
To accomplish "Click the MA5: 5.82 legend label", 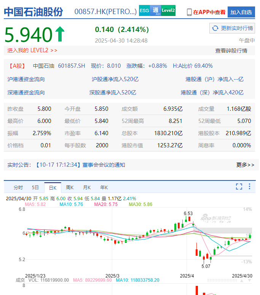I will point(35,204).
